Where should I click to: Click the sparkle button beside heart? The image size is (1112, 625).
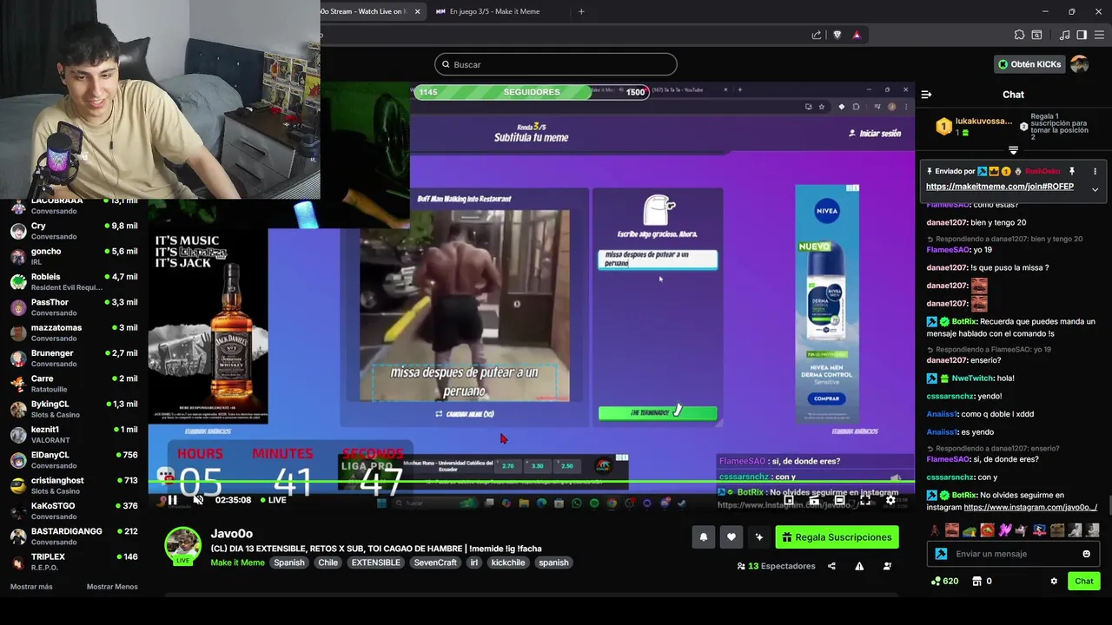759,537
